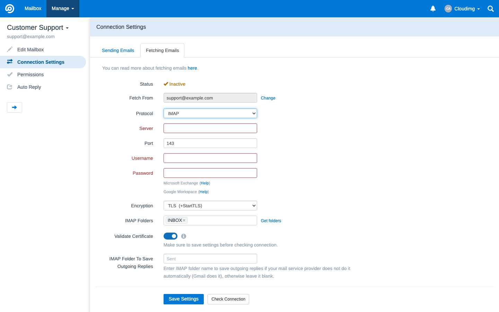Select the Fetching Emails tab
Viewport: 499px width, 312px height.
pos(162,50)
